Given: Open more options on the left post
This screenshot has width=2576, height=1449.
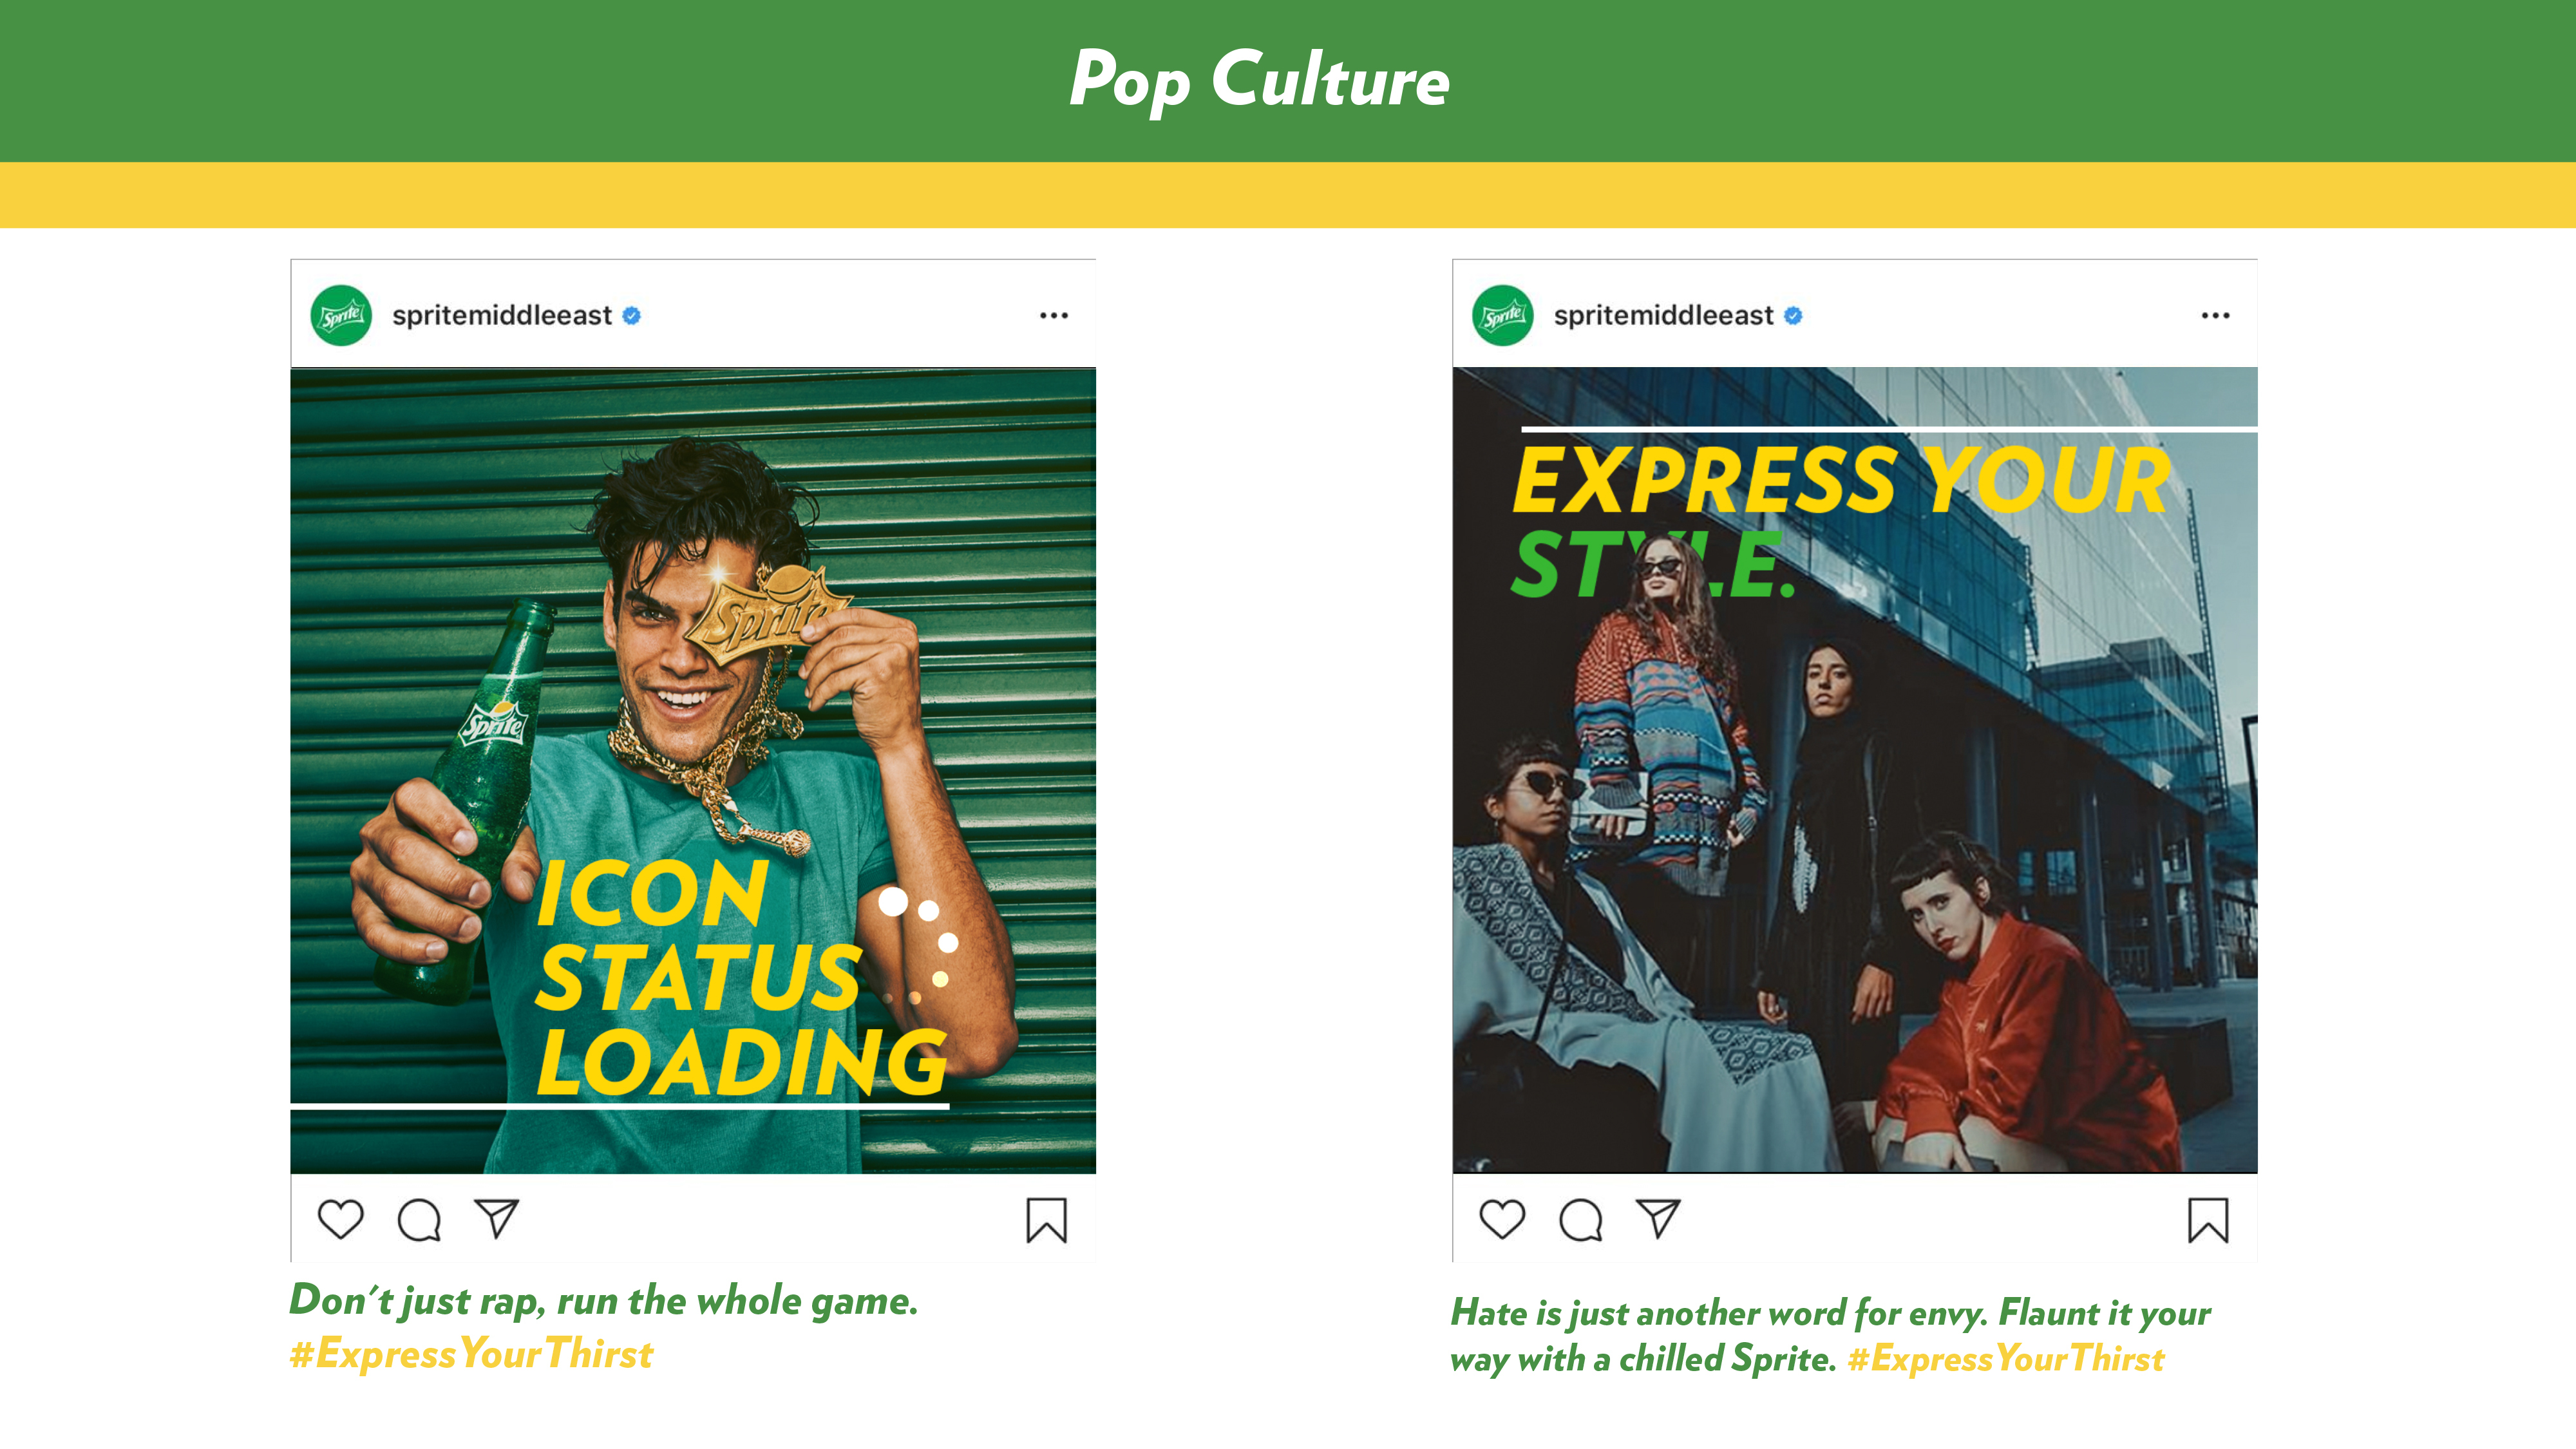Looking at the screenshot, I should (1054, 315).
